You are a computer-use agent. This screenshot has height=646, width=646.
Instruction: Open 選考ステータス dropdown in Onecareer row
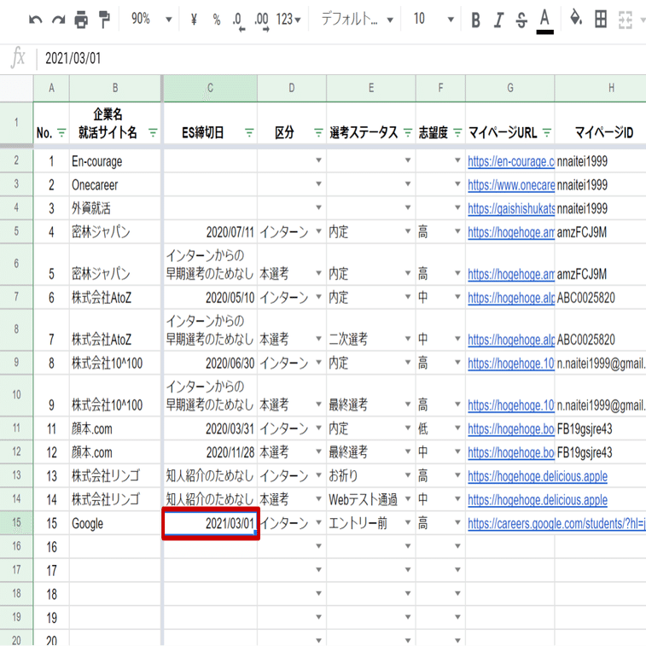pos(408,183)
